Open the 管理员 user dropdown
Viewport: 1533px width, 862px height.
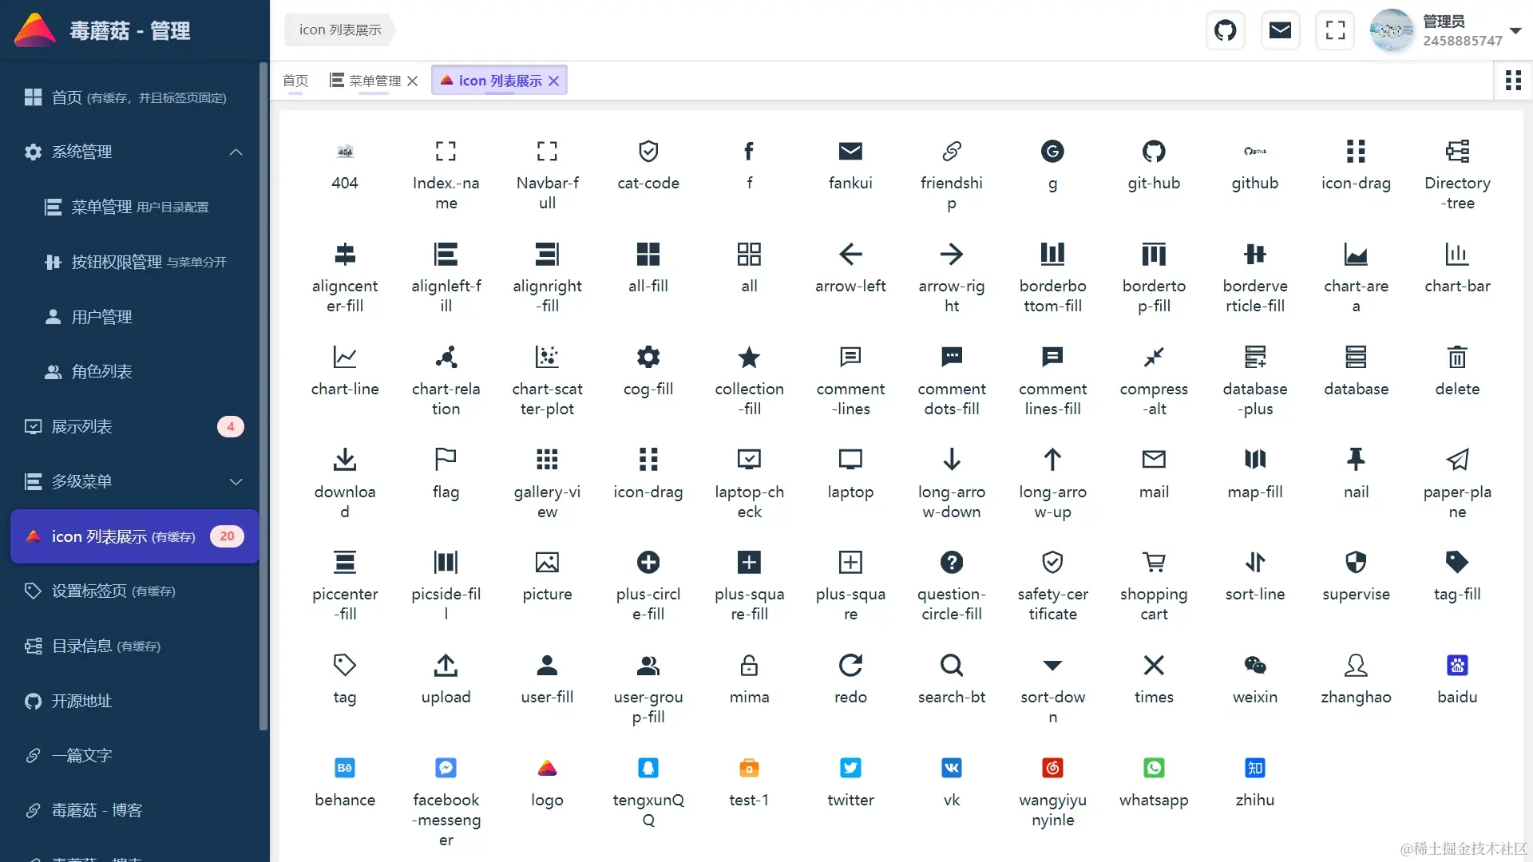point(1515,30)
